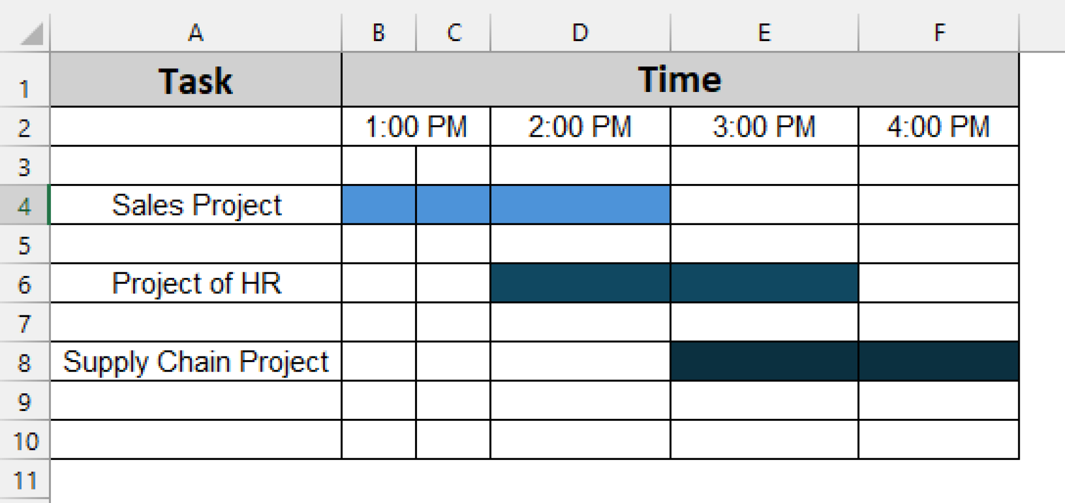Click the 1:00 PM time cell
The height and width of the screenshot is (503, 1065).
(416, 125)
